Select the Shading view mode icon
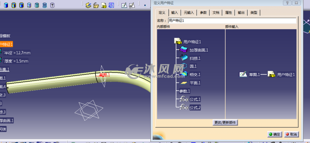310x143 pixels. click(x=6, y=5)
